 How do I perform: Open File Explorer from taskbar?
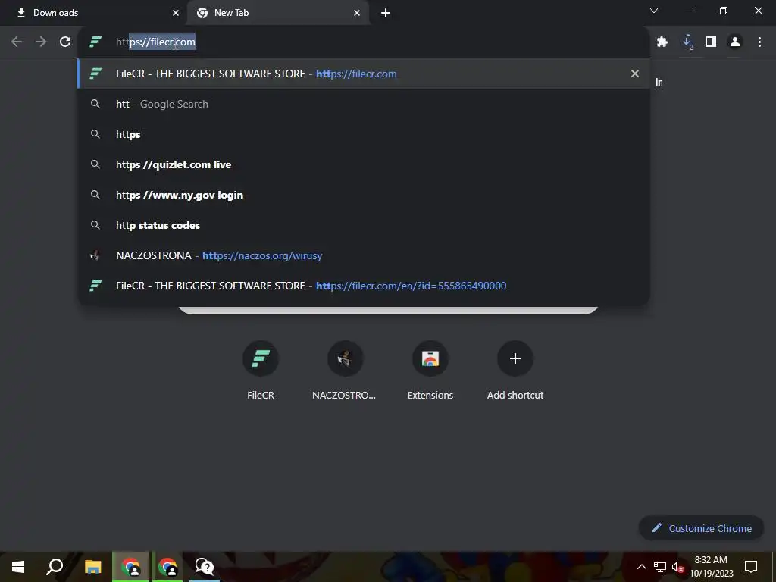92,567
